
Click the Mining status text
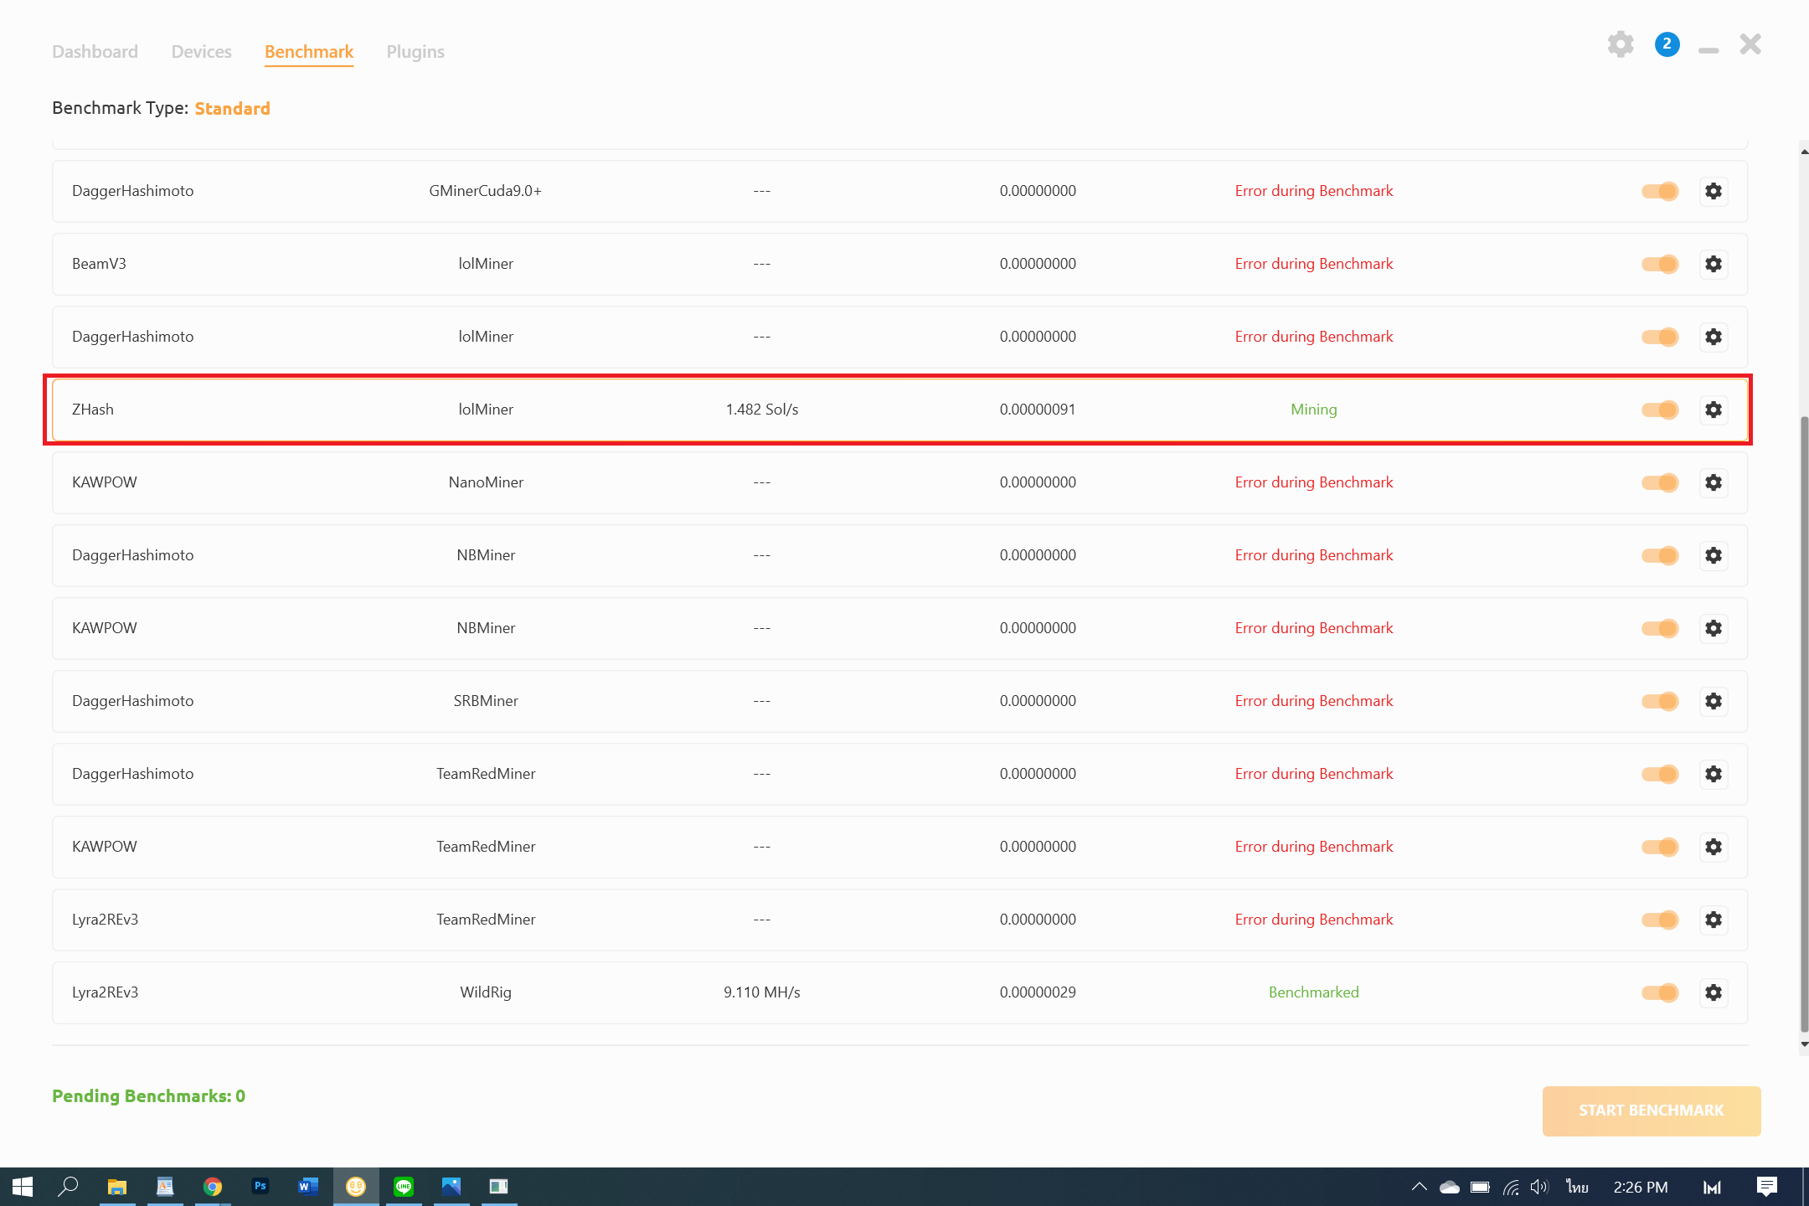click(x=1313, y=410)
